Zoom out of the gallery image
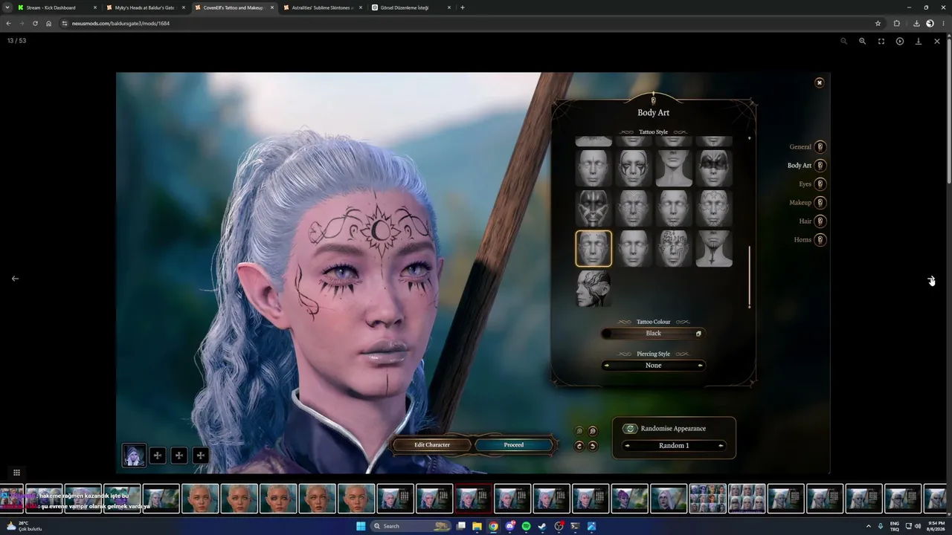The height and width of the screenshot is (535, 952). pos(843,41)
